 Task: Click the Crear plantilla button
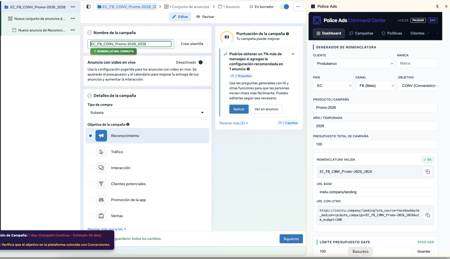click(192, 44)
